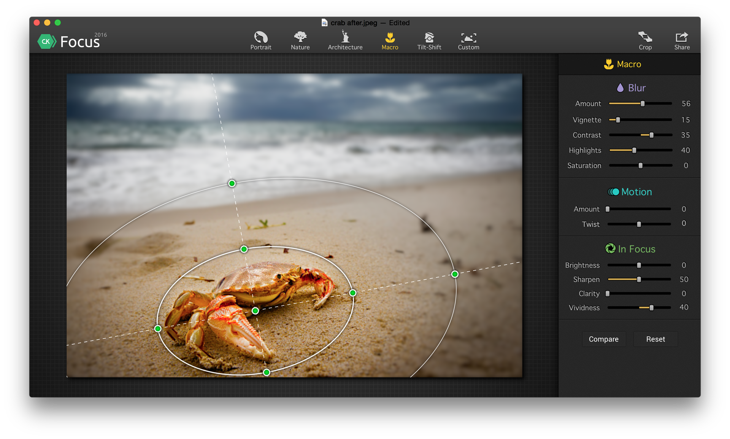The width and height of the screenshot is (730, 439).
Task: Click the top green ellipse handle
Action: (x=231, y=183)
